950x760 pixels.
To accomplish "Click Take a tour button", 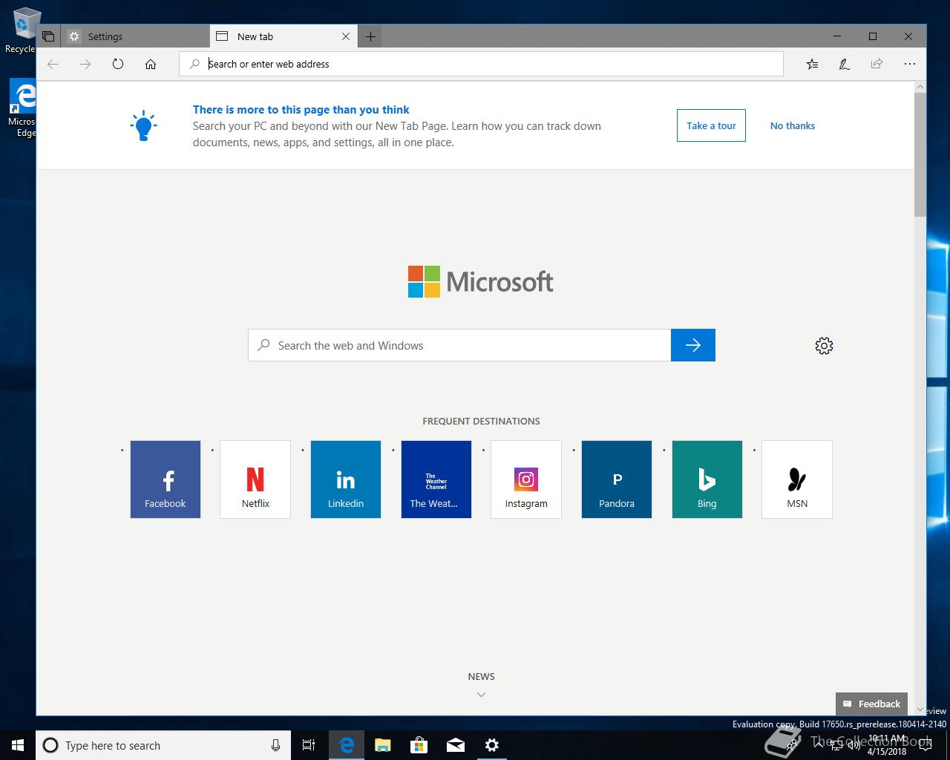I will pos(711,125).
